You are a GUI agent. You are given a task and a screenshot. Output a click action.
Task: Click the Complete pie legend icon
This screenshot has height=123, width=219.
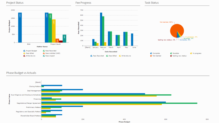coord(151,53)
